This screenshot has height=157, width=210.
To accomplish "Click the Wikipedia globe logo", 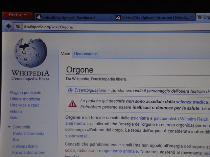I will coord(31,53).
